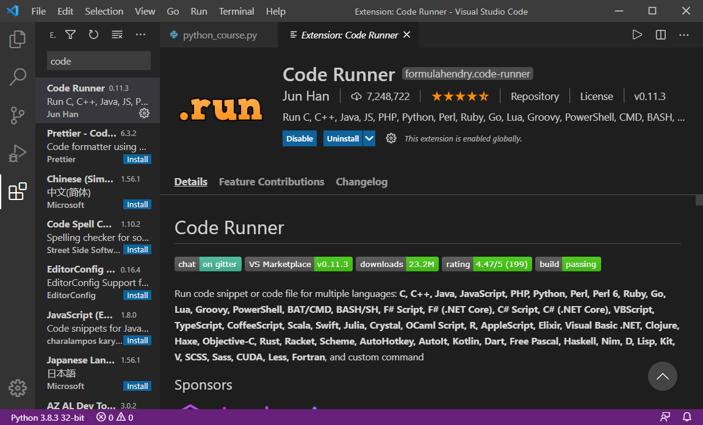
Task: Click the formulahendry.code-runner identifier
Action: click(x=467, y=74)
